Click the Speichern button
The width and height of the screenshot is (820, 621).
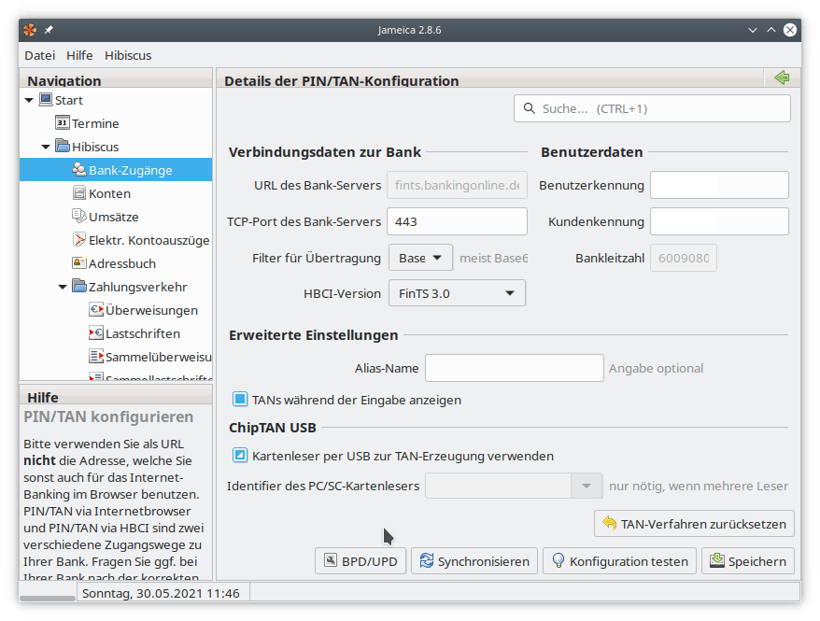(x=748, y=561)
